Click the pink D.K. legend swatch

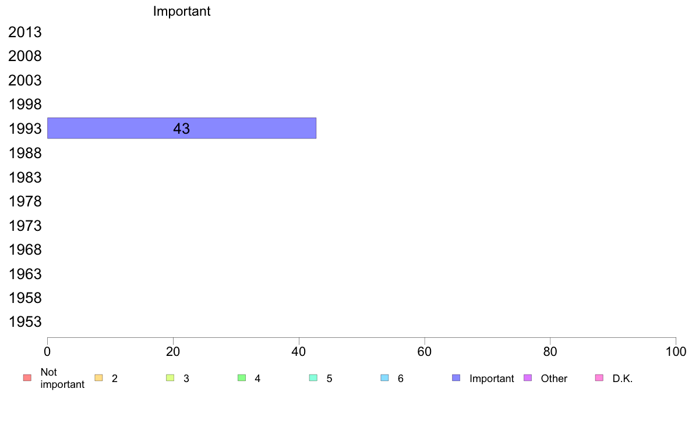pyautogui.click(x=599, y=378)
